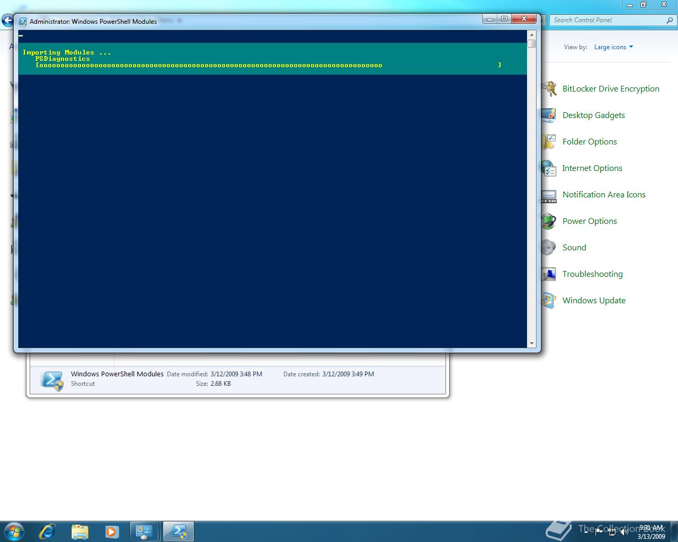
Task: Click the Windows PowerShell Modules shortcut icon
Action: (x=52, y=380)
